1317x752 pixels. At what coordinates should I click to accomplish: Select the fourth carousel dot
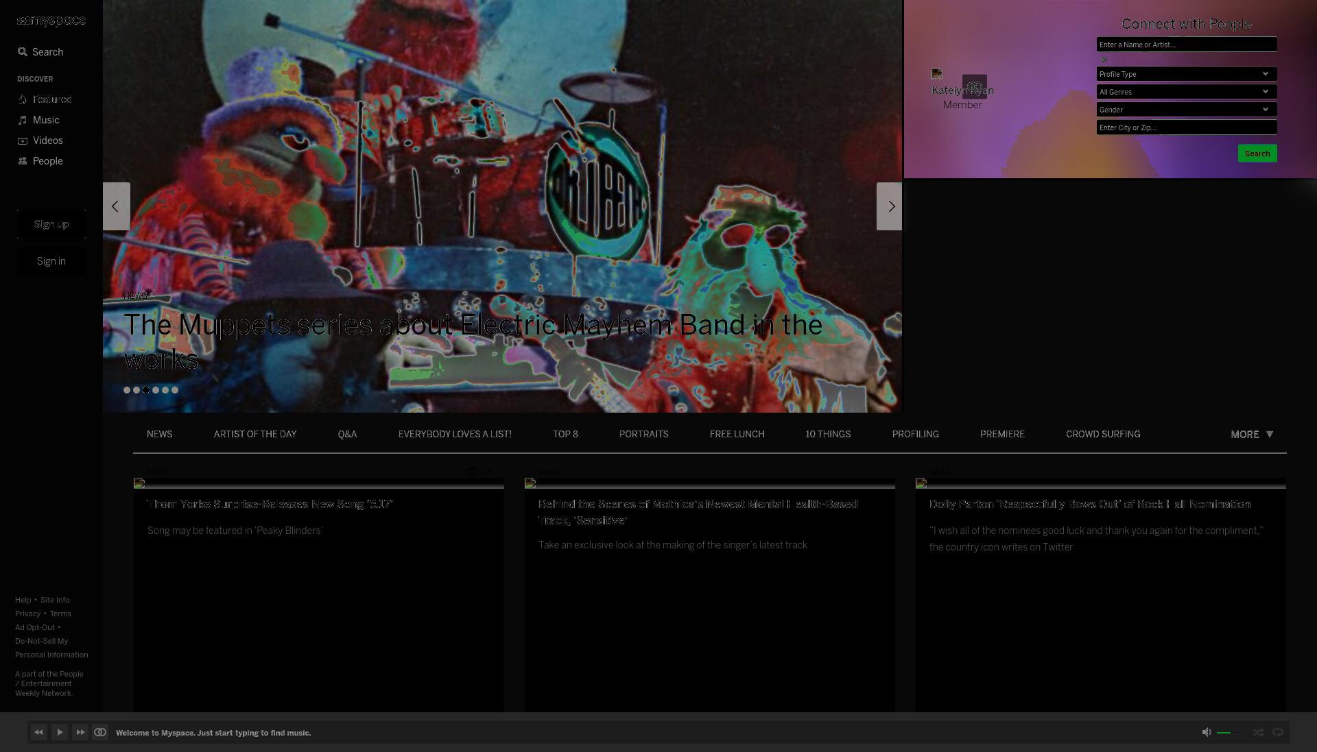click(x=156, y=390)
